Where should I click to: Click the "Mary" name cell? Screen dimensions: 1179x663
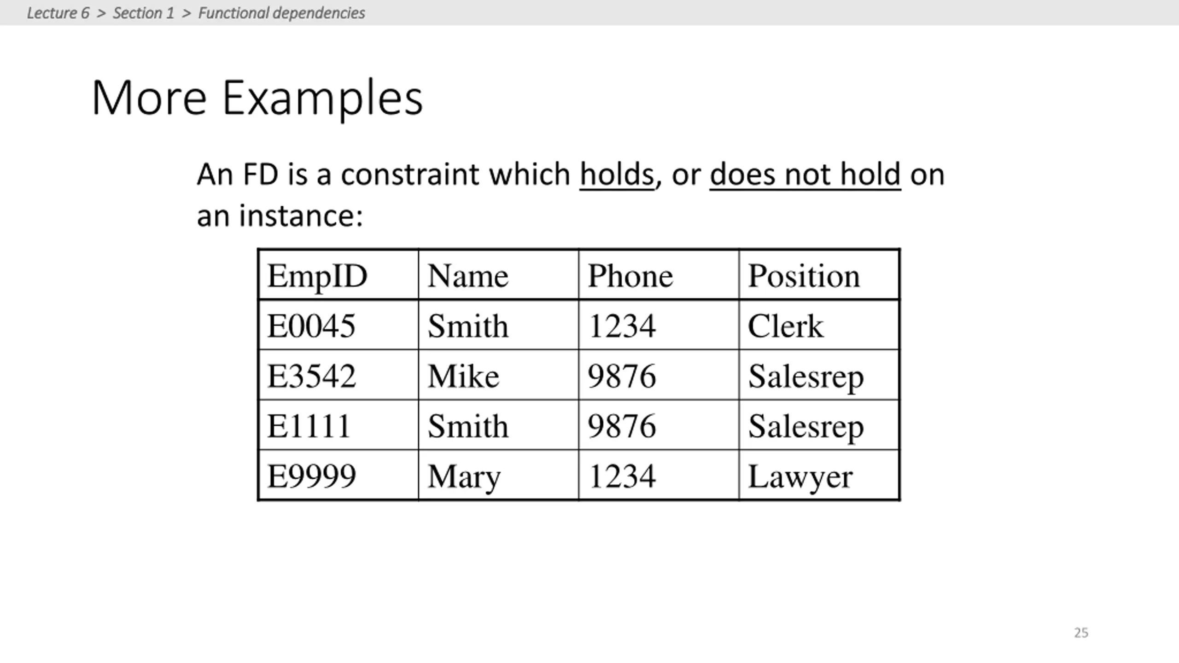[464, 476]
